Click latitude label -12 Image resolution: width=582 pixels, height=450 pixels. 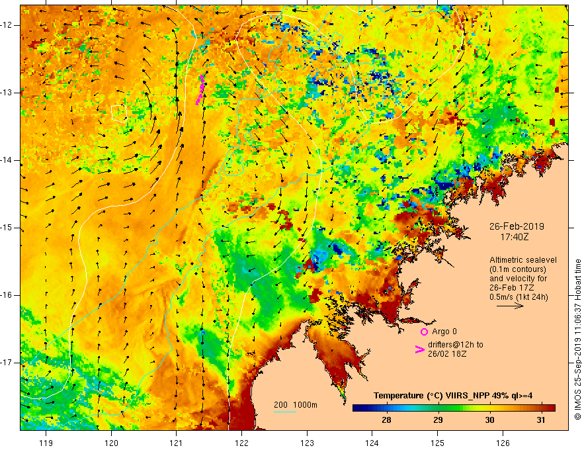point(7,25)
